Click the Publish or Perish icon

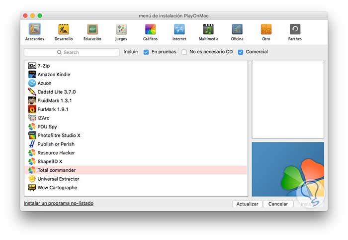(x=32, y=144)
